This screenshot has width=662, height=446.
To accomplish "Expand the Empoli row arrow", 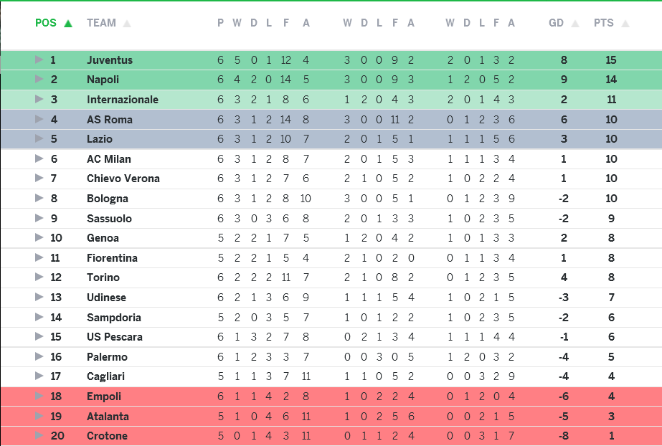I will pos(39,396).
